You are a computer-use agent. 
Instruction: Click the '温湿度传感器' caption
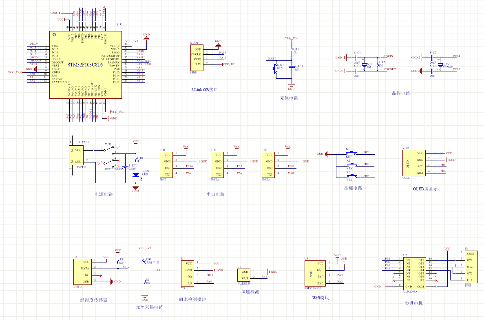click(x=94, y=300)
